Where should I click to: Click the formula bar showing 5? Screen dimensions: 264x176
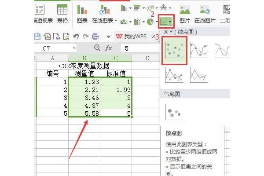[140, 48]
